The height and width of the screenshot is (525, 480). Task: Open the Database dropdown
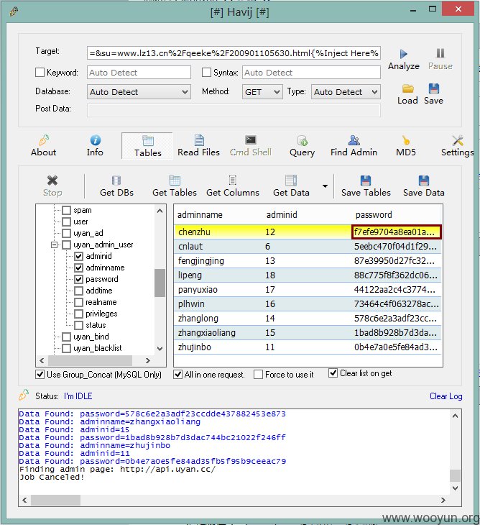click(139, 92)
